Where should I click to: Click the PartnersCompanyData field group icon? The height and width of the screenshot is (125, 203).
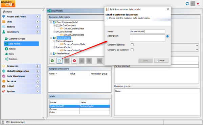click(62, 44)
